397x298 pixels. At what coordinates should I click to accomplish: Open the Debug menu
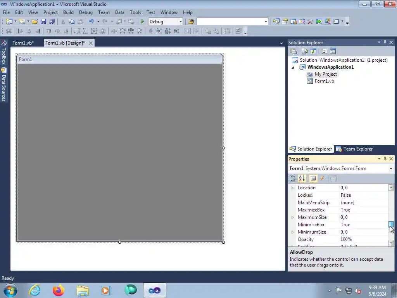pyautogui.click(x=86, y=12)
